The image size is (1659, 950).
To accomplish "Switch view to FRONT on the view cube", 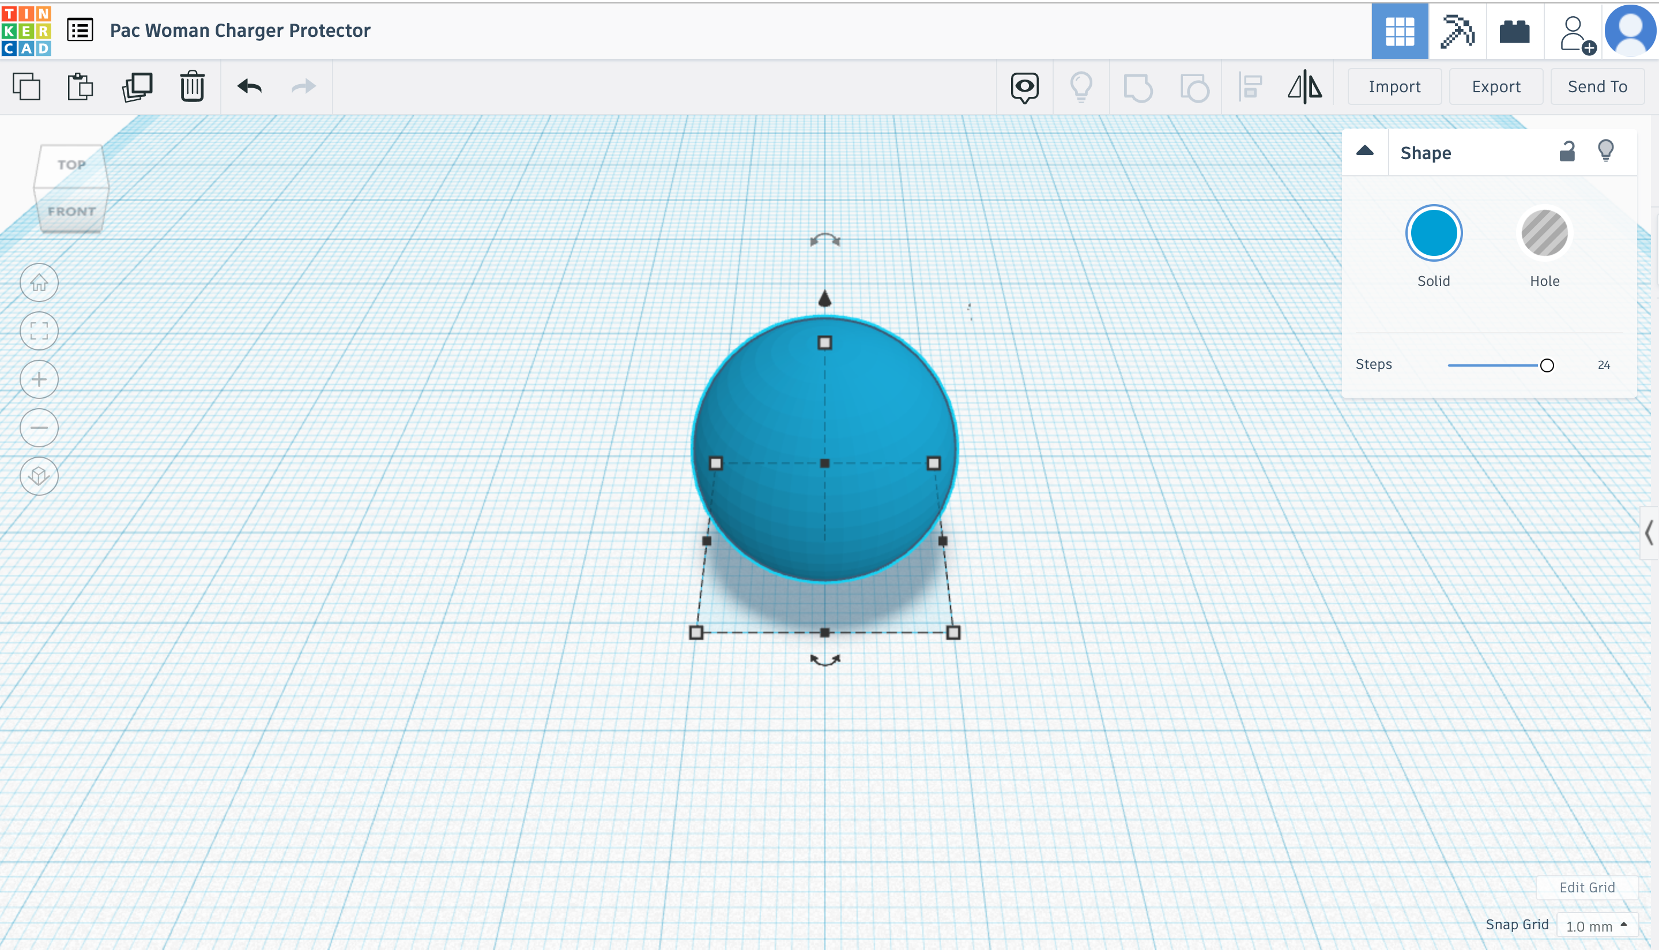I will (x=70, y=211).
